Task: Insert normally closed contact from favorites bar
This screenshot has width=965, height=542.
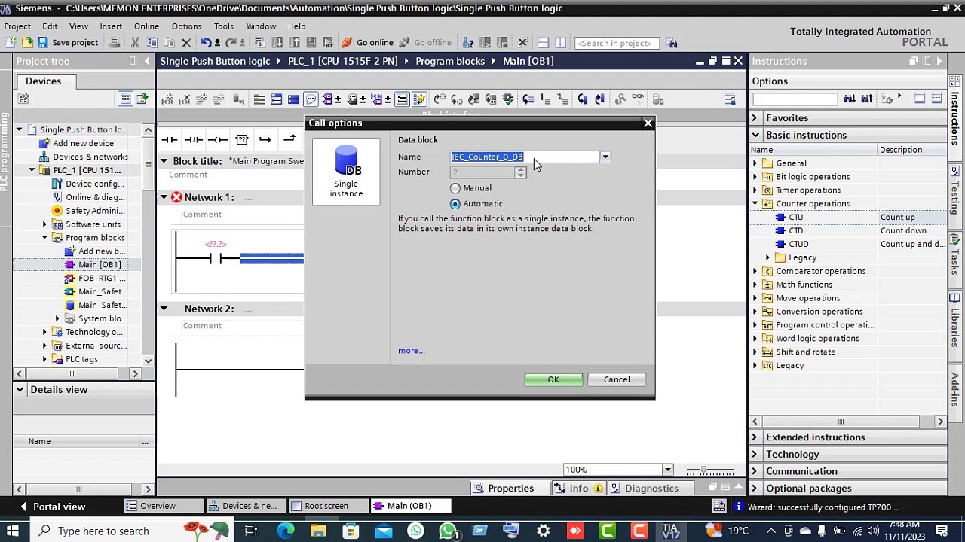Action: tap(194, 139)
